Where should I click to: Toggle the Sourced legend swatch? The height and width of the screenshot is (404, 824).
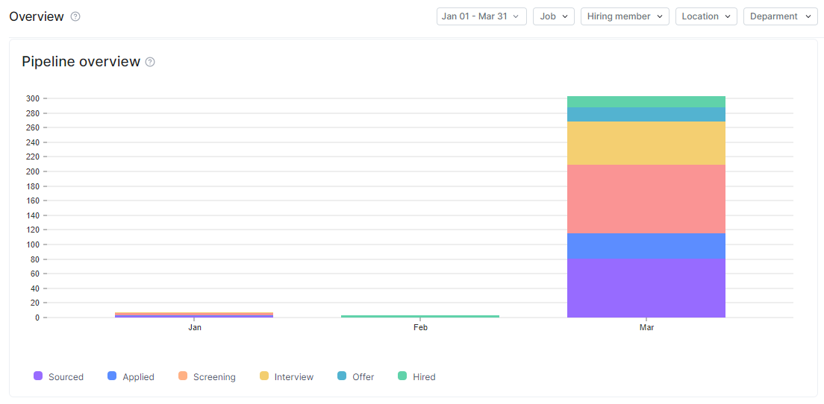click(x=38, y=376)
